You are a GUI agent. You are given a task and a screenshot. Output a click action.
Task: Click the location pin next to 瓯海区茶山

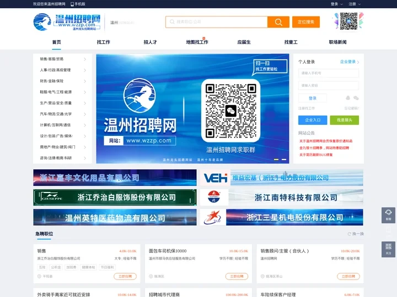(x=262, y=276)
